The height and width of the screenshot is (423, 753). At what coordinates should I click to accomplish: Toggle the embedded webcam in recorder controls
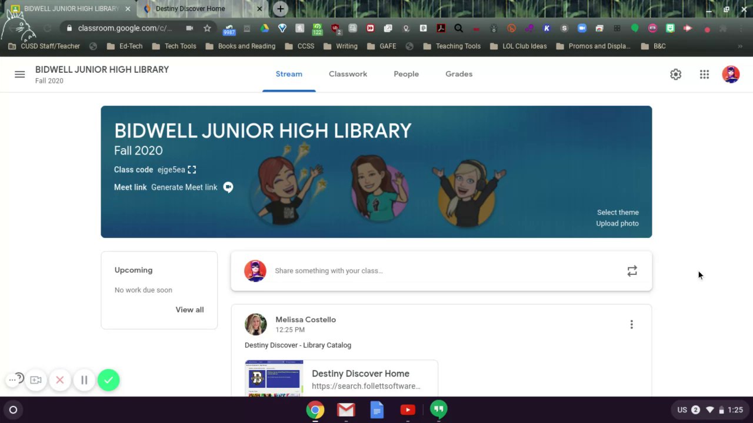coord(36,380)
